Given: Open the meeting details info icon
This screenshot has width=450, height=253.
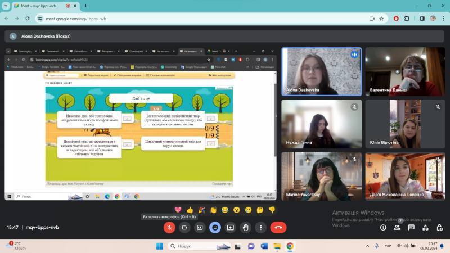Looking at the screenshot, I should (383, 228).
